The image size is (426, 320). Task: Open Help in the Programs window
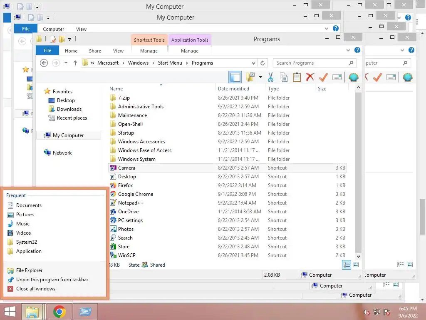(357, 50)
